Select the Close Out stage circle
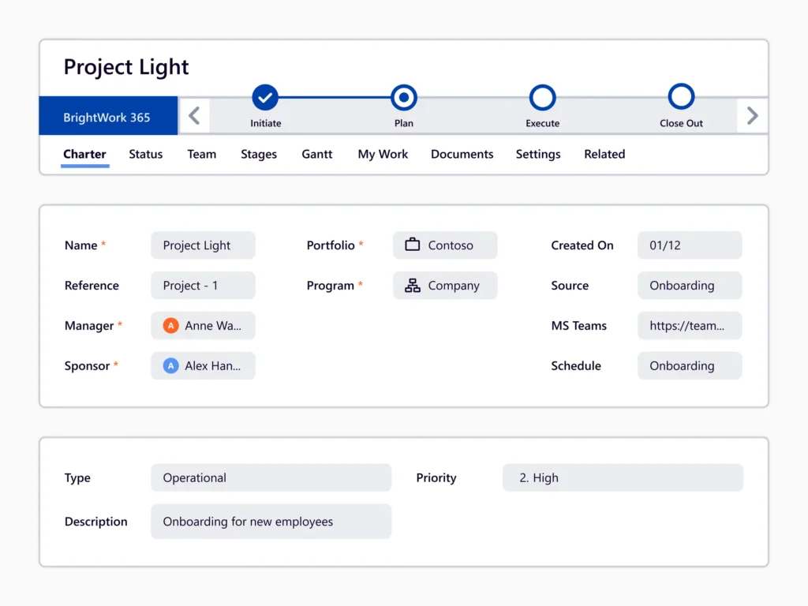 pos(681,98)
